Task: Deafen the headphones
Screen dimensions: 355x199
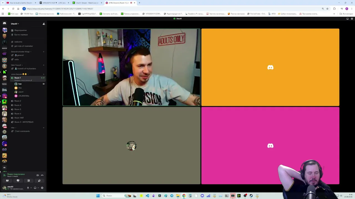Action: 35,188
